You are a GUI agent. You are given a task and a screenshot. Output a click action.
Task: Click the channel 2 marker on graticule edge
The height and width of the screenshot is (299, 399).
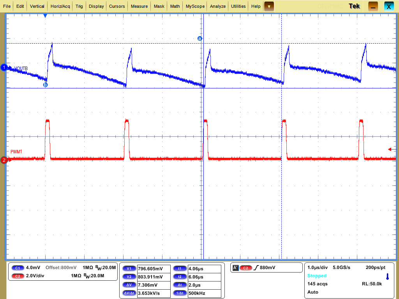pos(4,160)
